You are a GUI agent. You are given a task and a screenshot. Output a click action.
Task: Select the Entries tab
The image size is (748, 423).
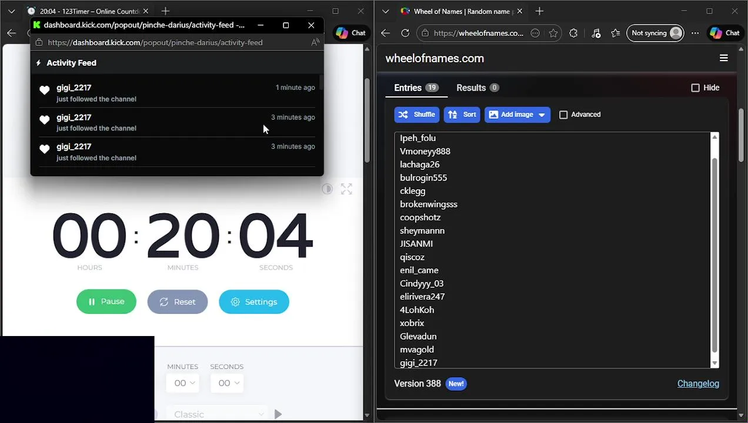click(x=416, y=88)
